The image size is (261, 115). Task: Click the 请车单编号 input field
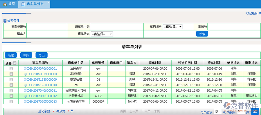point(47,27)
